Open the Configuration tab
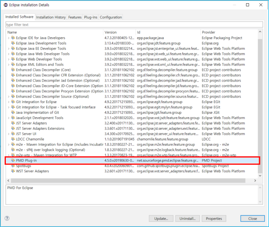The height and width of the screenshot is (227, 269). 111,17
